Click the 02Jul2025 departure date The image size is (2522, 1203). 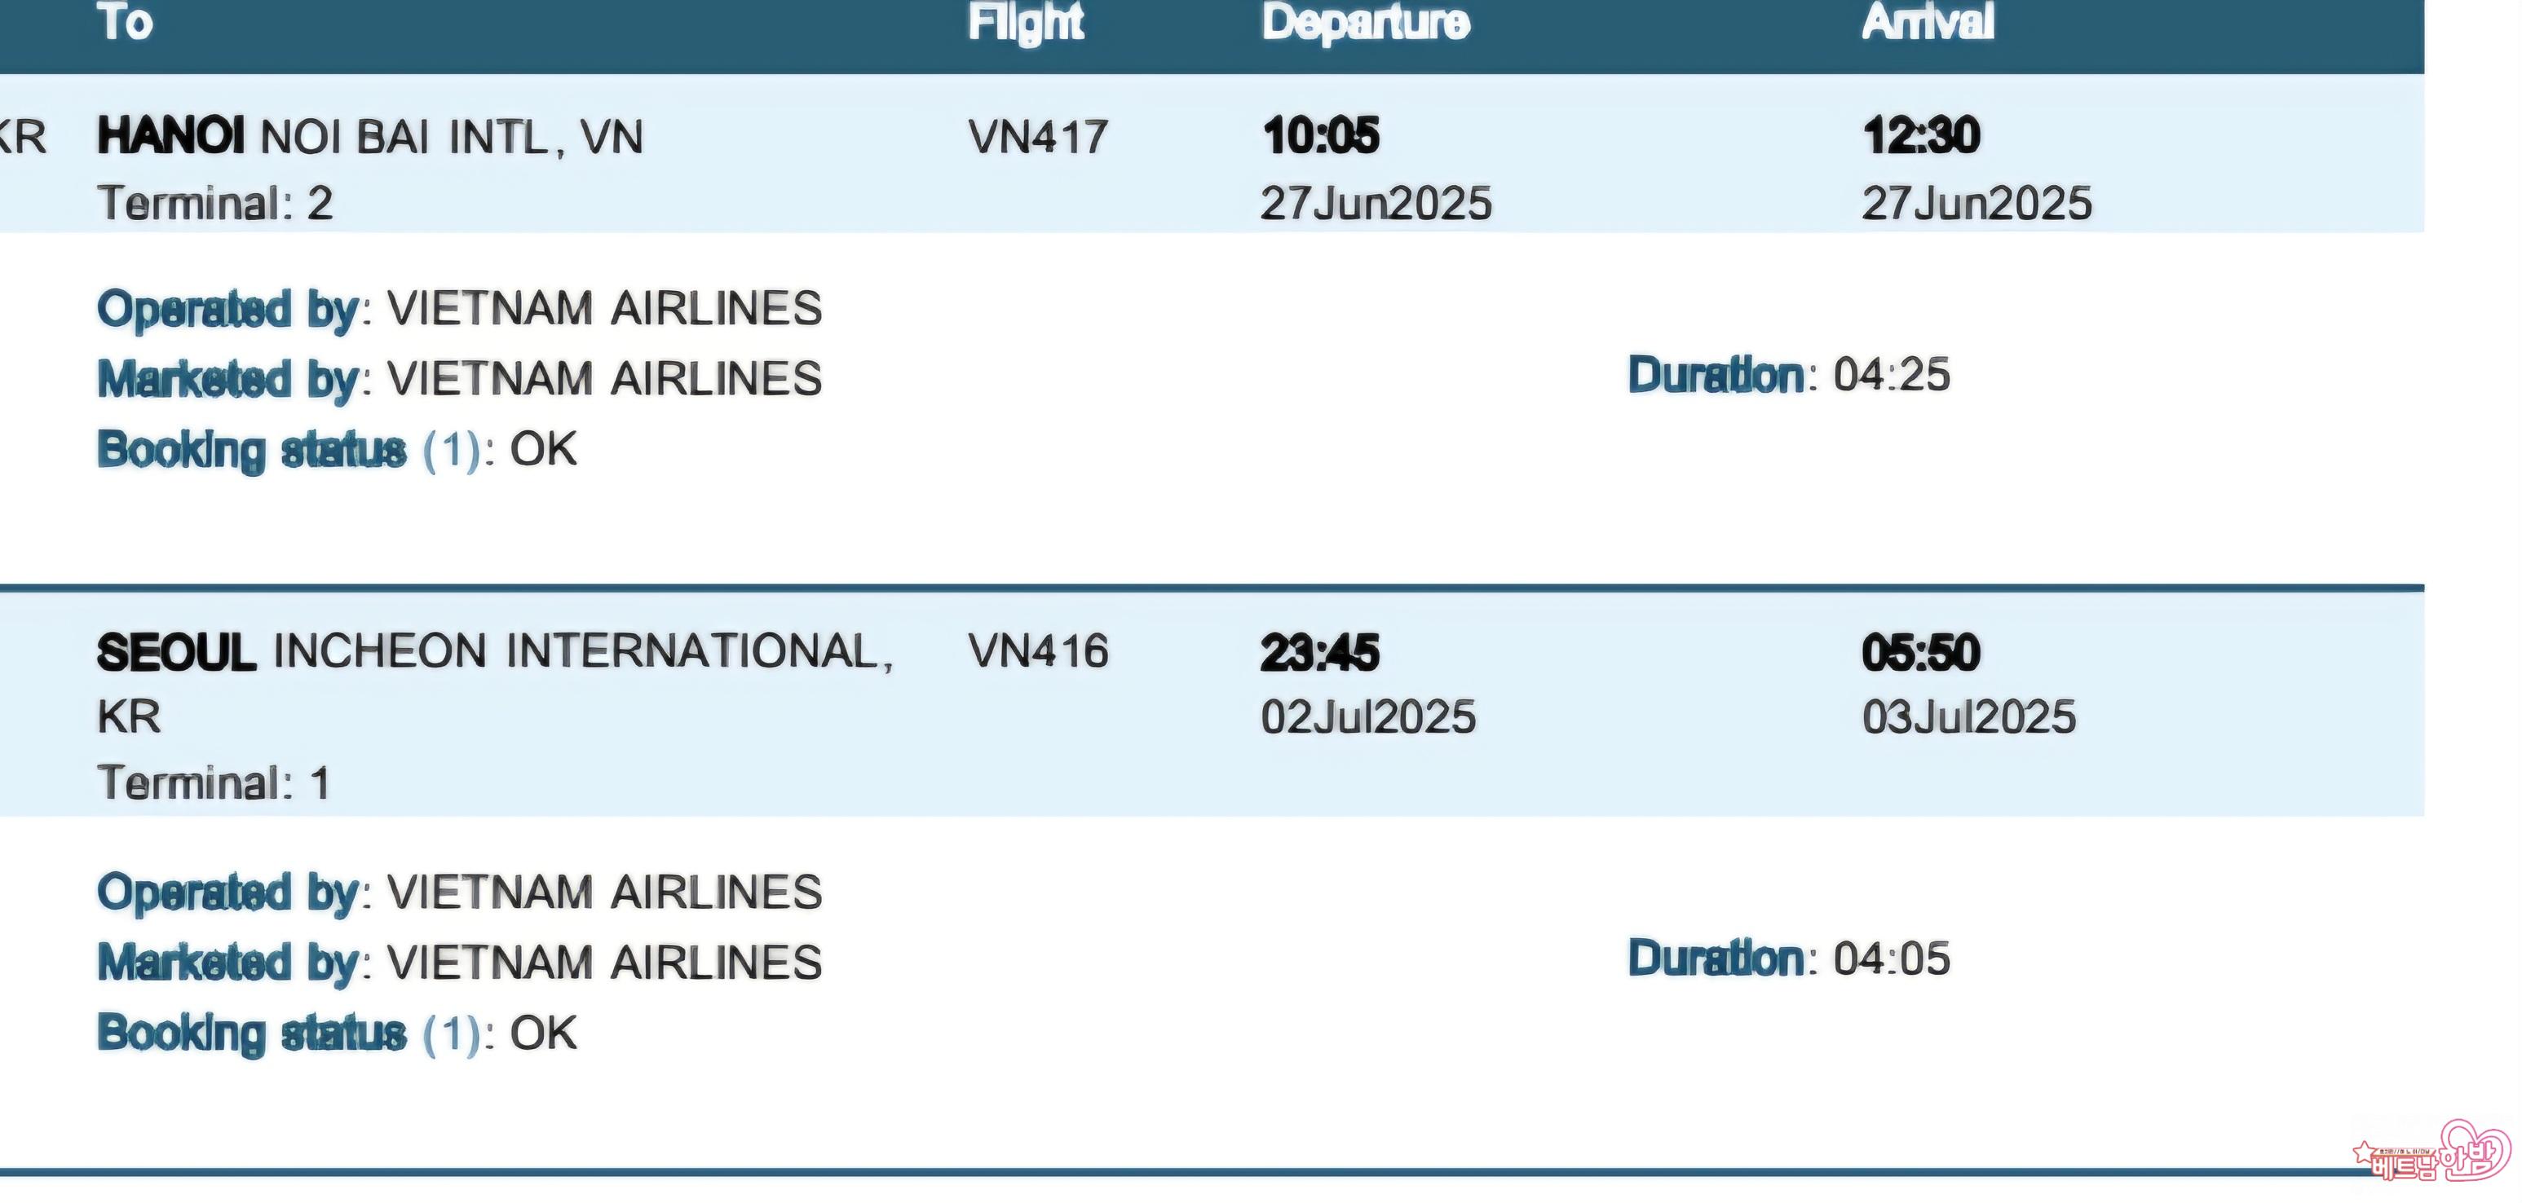click(1367, 717)
